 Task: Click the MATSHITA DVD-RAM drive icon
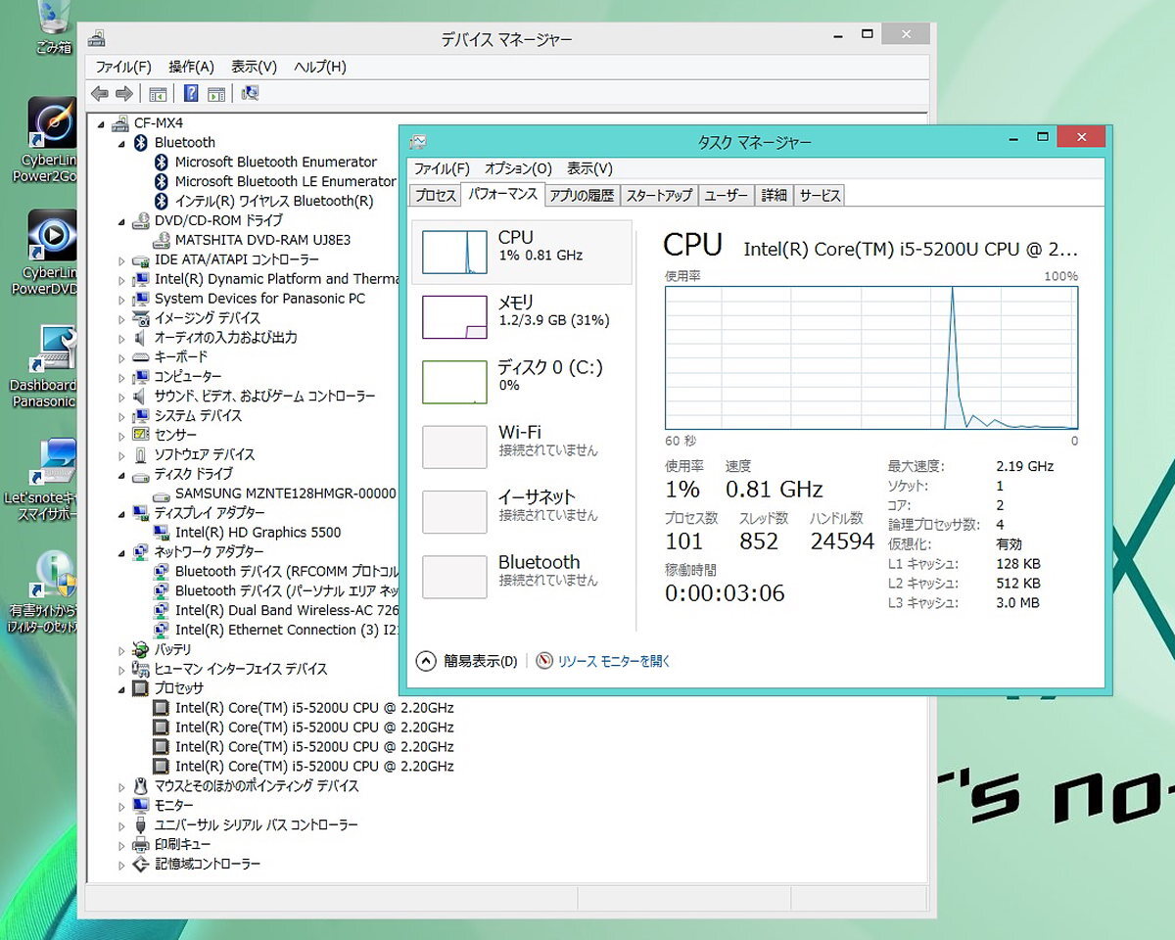point(163,240)
